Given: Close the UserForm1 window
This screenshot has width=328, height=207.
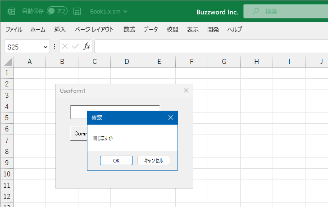Looking at the screenshot, I should [186, 90].
